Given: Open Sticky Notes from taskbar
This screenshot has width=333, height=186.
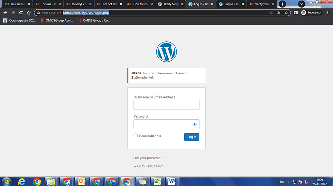Looking at the screenshot, I should (x=142, y=182).
